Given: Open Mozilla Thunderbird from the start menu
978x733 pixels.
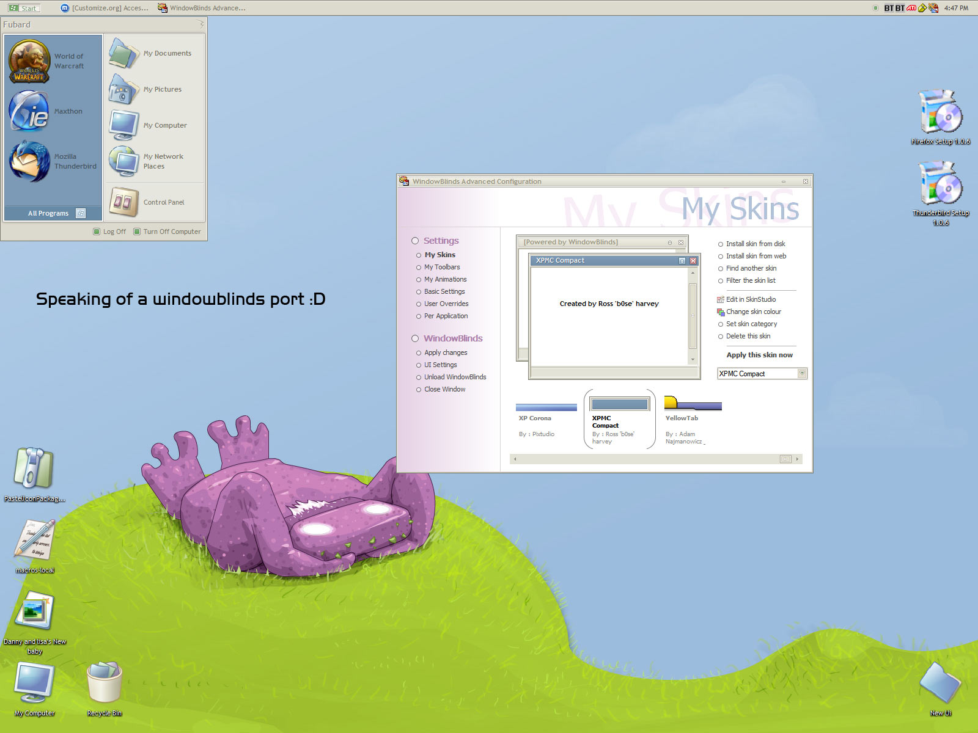Looking at the screenshot, I should click(53, 161).
